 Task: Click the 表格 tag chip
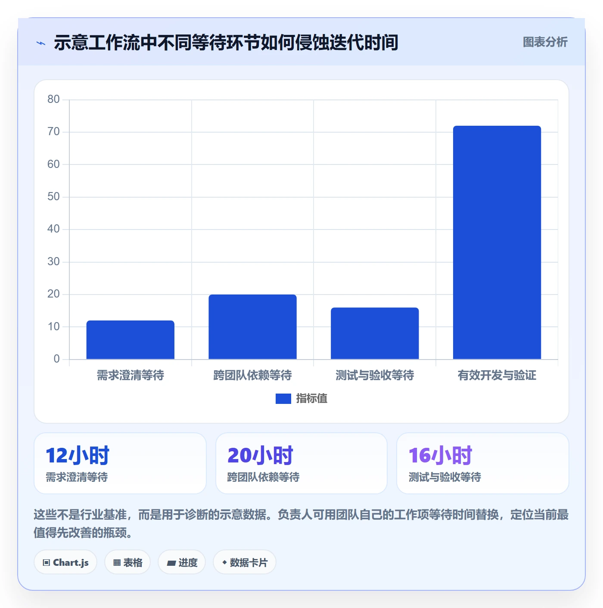(127, 562)
